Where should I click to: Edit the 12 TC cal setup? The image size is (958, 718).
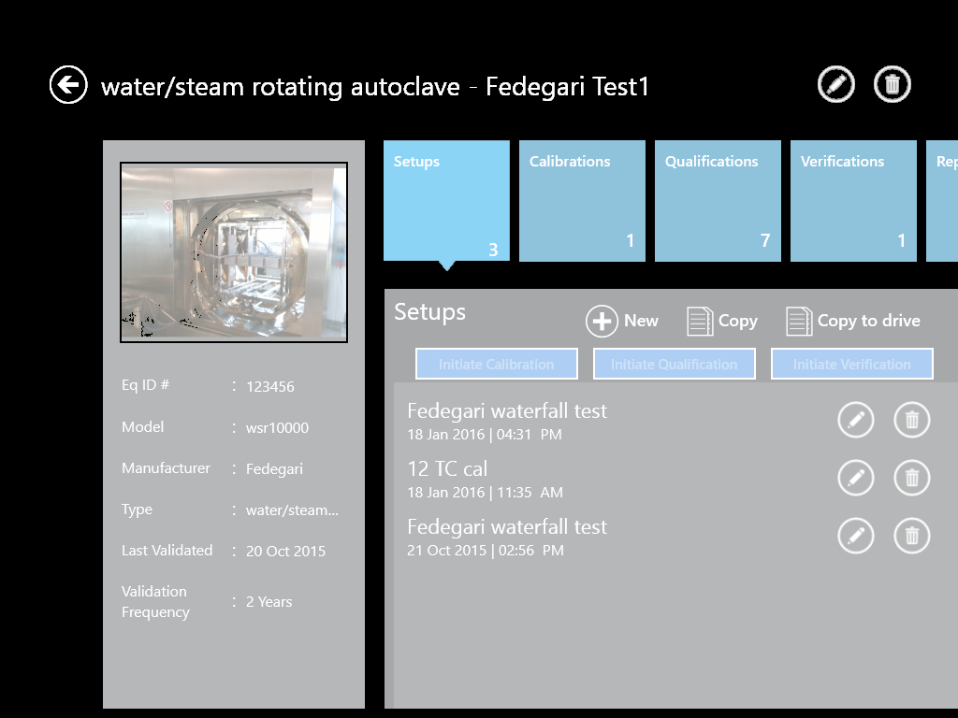(856, 478)
